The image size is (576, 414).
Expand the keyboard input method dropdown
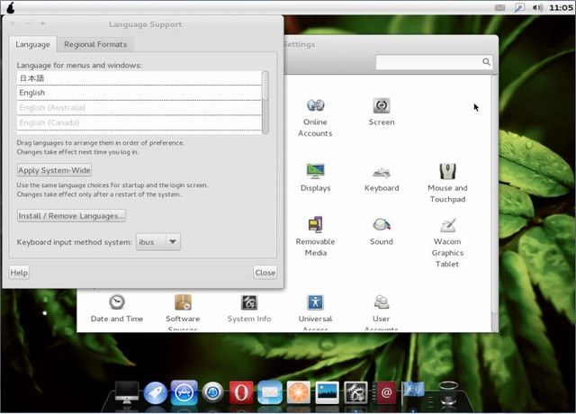click(x=173, y=242)
